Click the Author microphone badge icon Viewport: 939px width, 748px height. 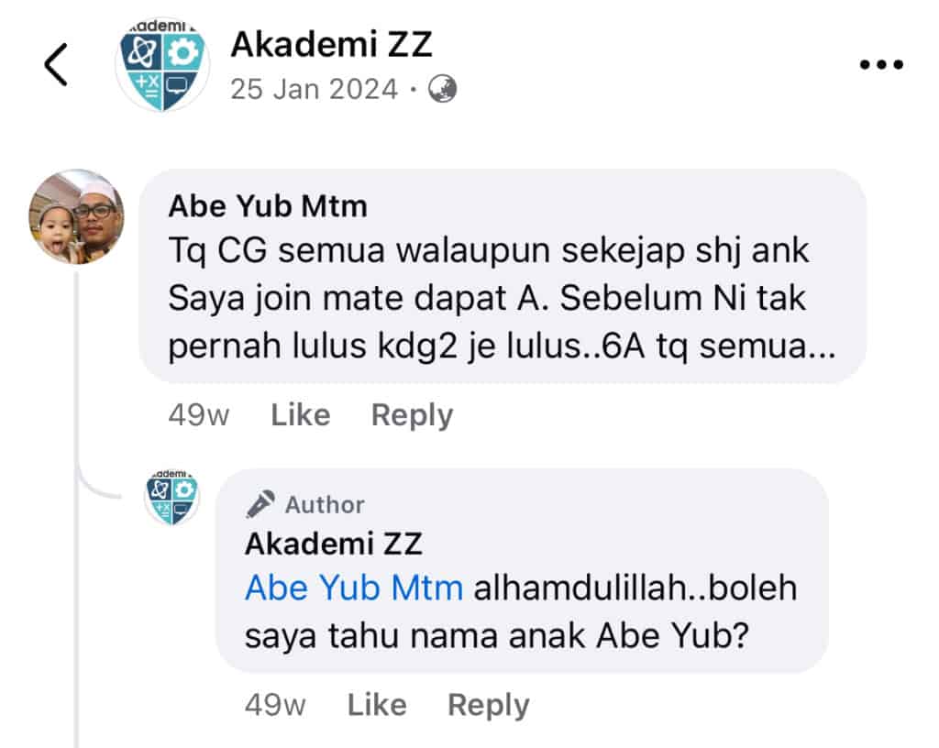[260, 504]
